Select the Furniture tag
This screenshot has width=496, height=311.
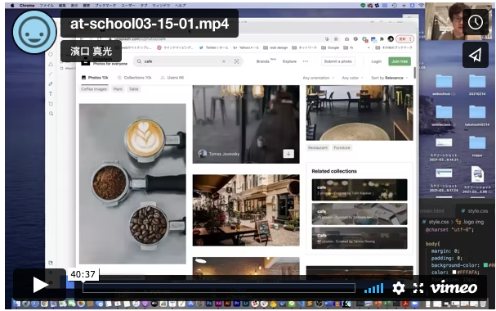[x=342, y=148]
